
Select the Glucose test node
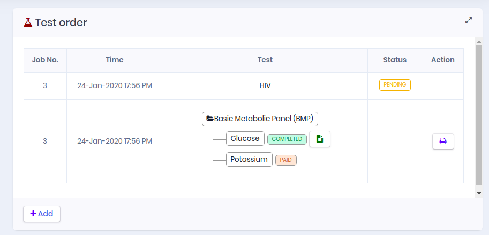(245, 139)
